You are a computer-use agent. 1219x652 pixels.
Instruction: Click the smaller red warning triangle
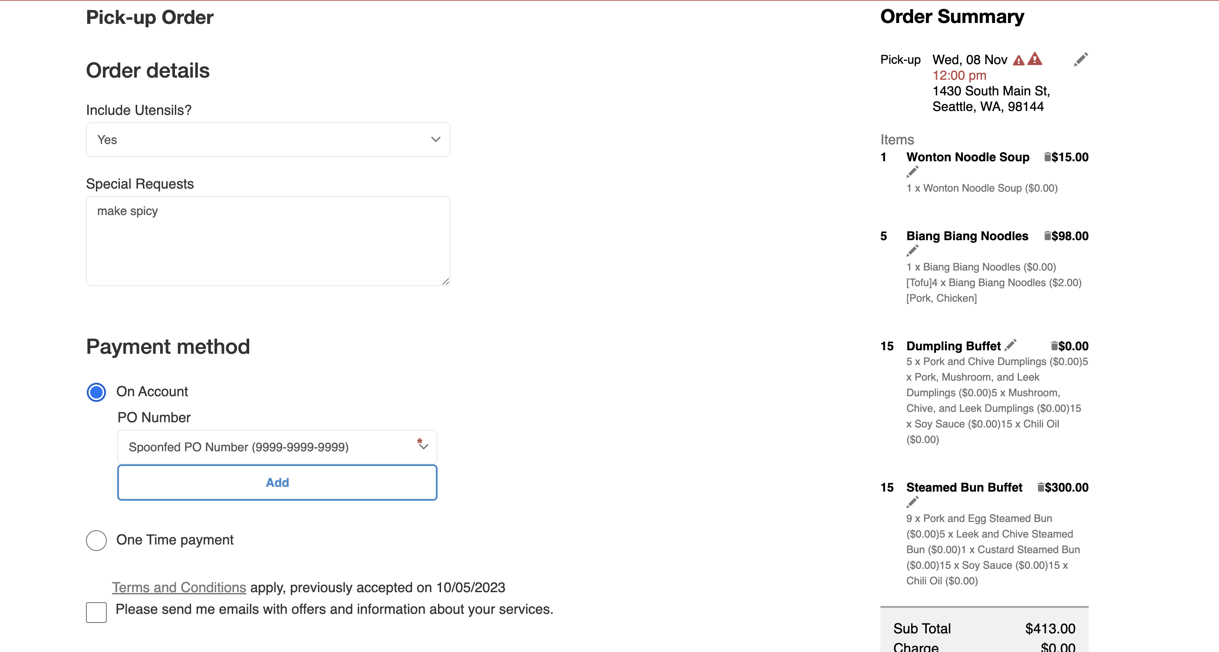pyautogui.click(x=1018, y=61)
